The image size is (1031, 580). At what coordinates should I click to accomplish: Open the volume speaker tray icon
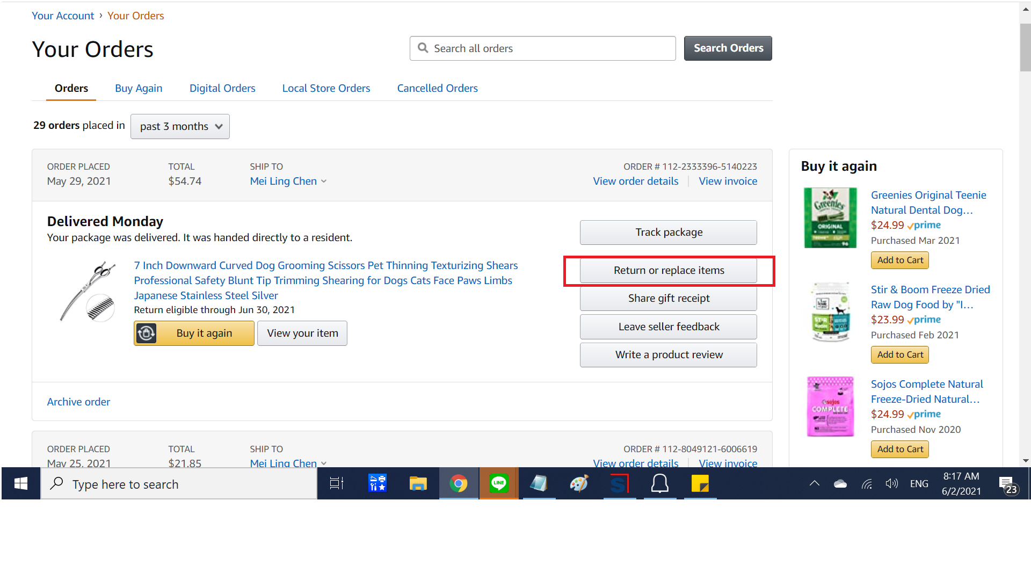[x=892, y=484]
